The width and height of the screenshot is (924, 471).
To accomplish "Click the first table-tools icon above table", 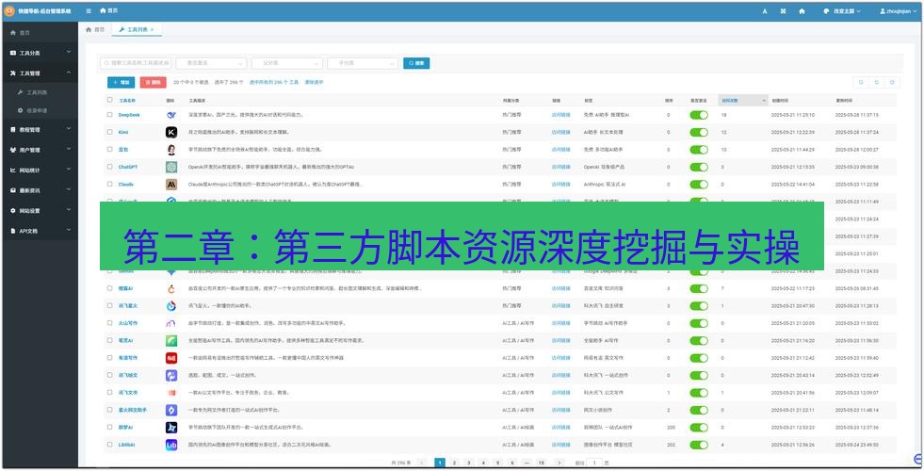I will (861, 83).
